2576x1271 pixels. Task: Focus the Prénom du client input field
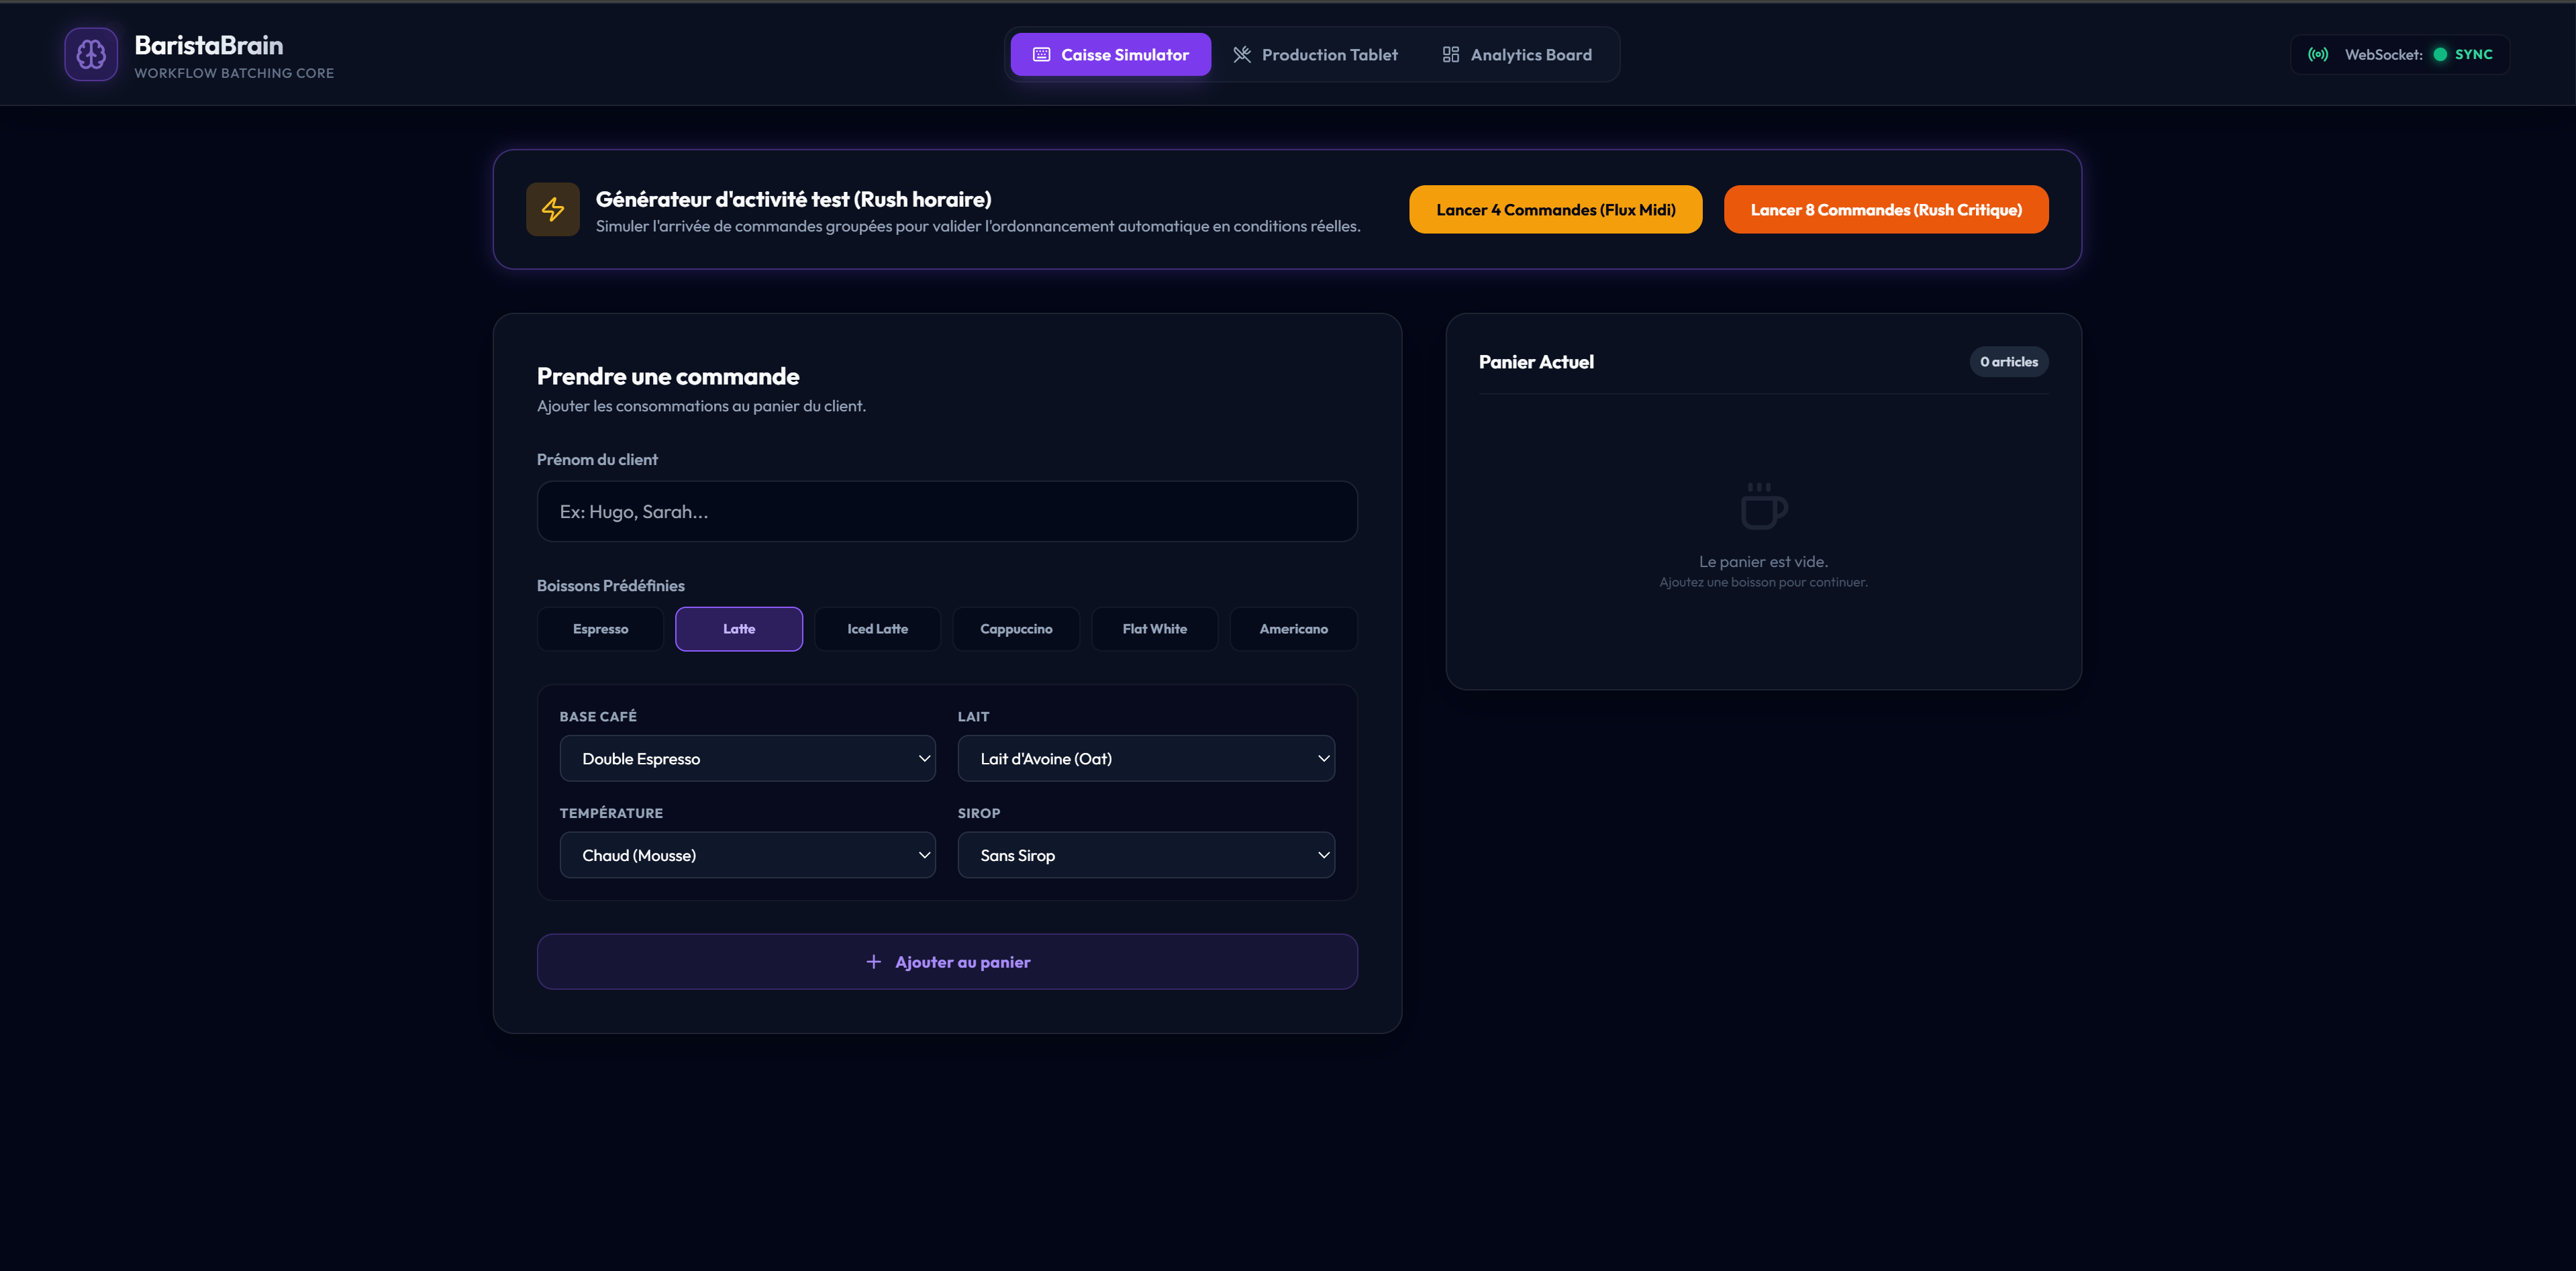(947, 512)
